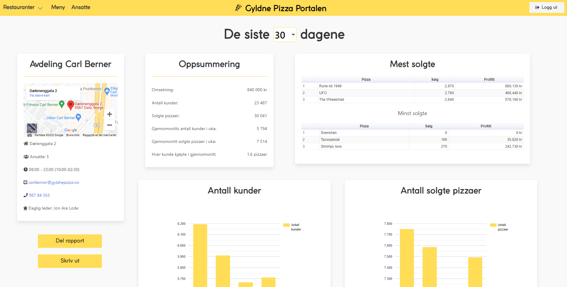Click the Antall kunder legend swatch

tap(286, 225)
